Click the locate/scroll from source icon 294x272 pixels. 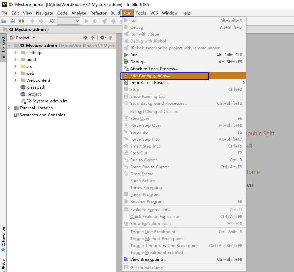point(85,38)
